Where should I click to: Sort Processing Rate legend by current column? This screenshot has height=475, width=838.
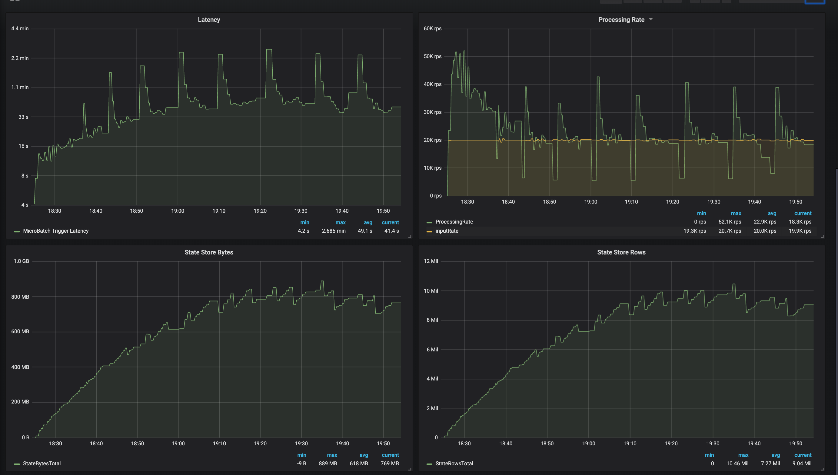pyautogui.click(x=803, y=213)
